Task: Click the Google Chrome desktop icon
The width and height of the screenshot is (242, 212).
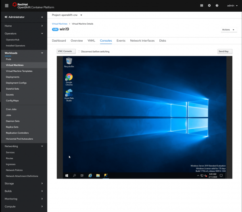Action: coord(69,78)
